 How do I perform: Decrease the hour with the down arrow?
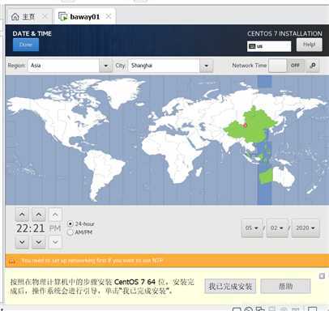pos(22,242)
